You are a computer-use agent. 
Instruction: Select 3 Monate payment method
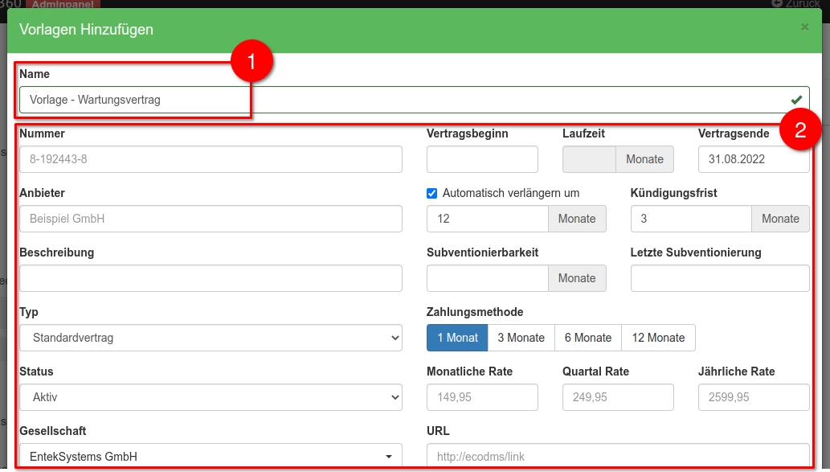[x=521, y=338]
